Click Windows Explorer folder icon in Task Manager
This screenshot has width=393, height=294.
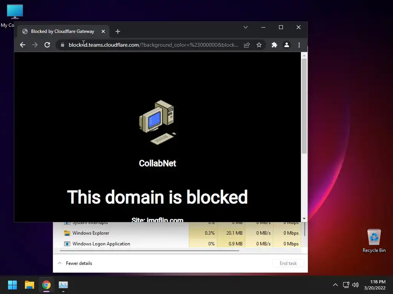[67, 233]
